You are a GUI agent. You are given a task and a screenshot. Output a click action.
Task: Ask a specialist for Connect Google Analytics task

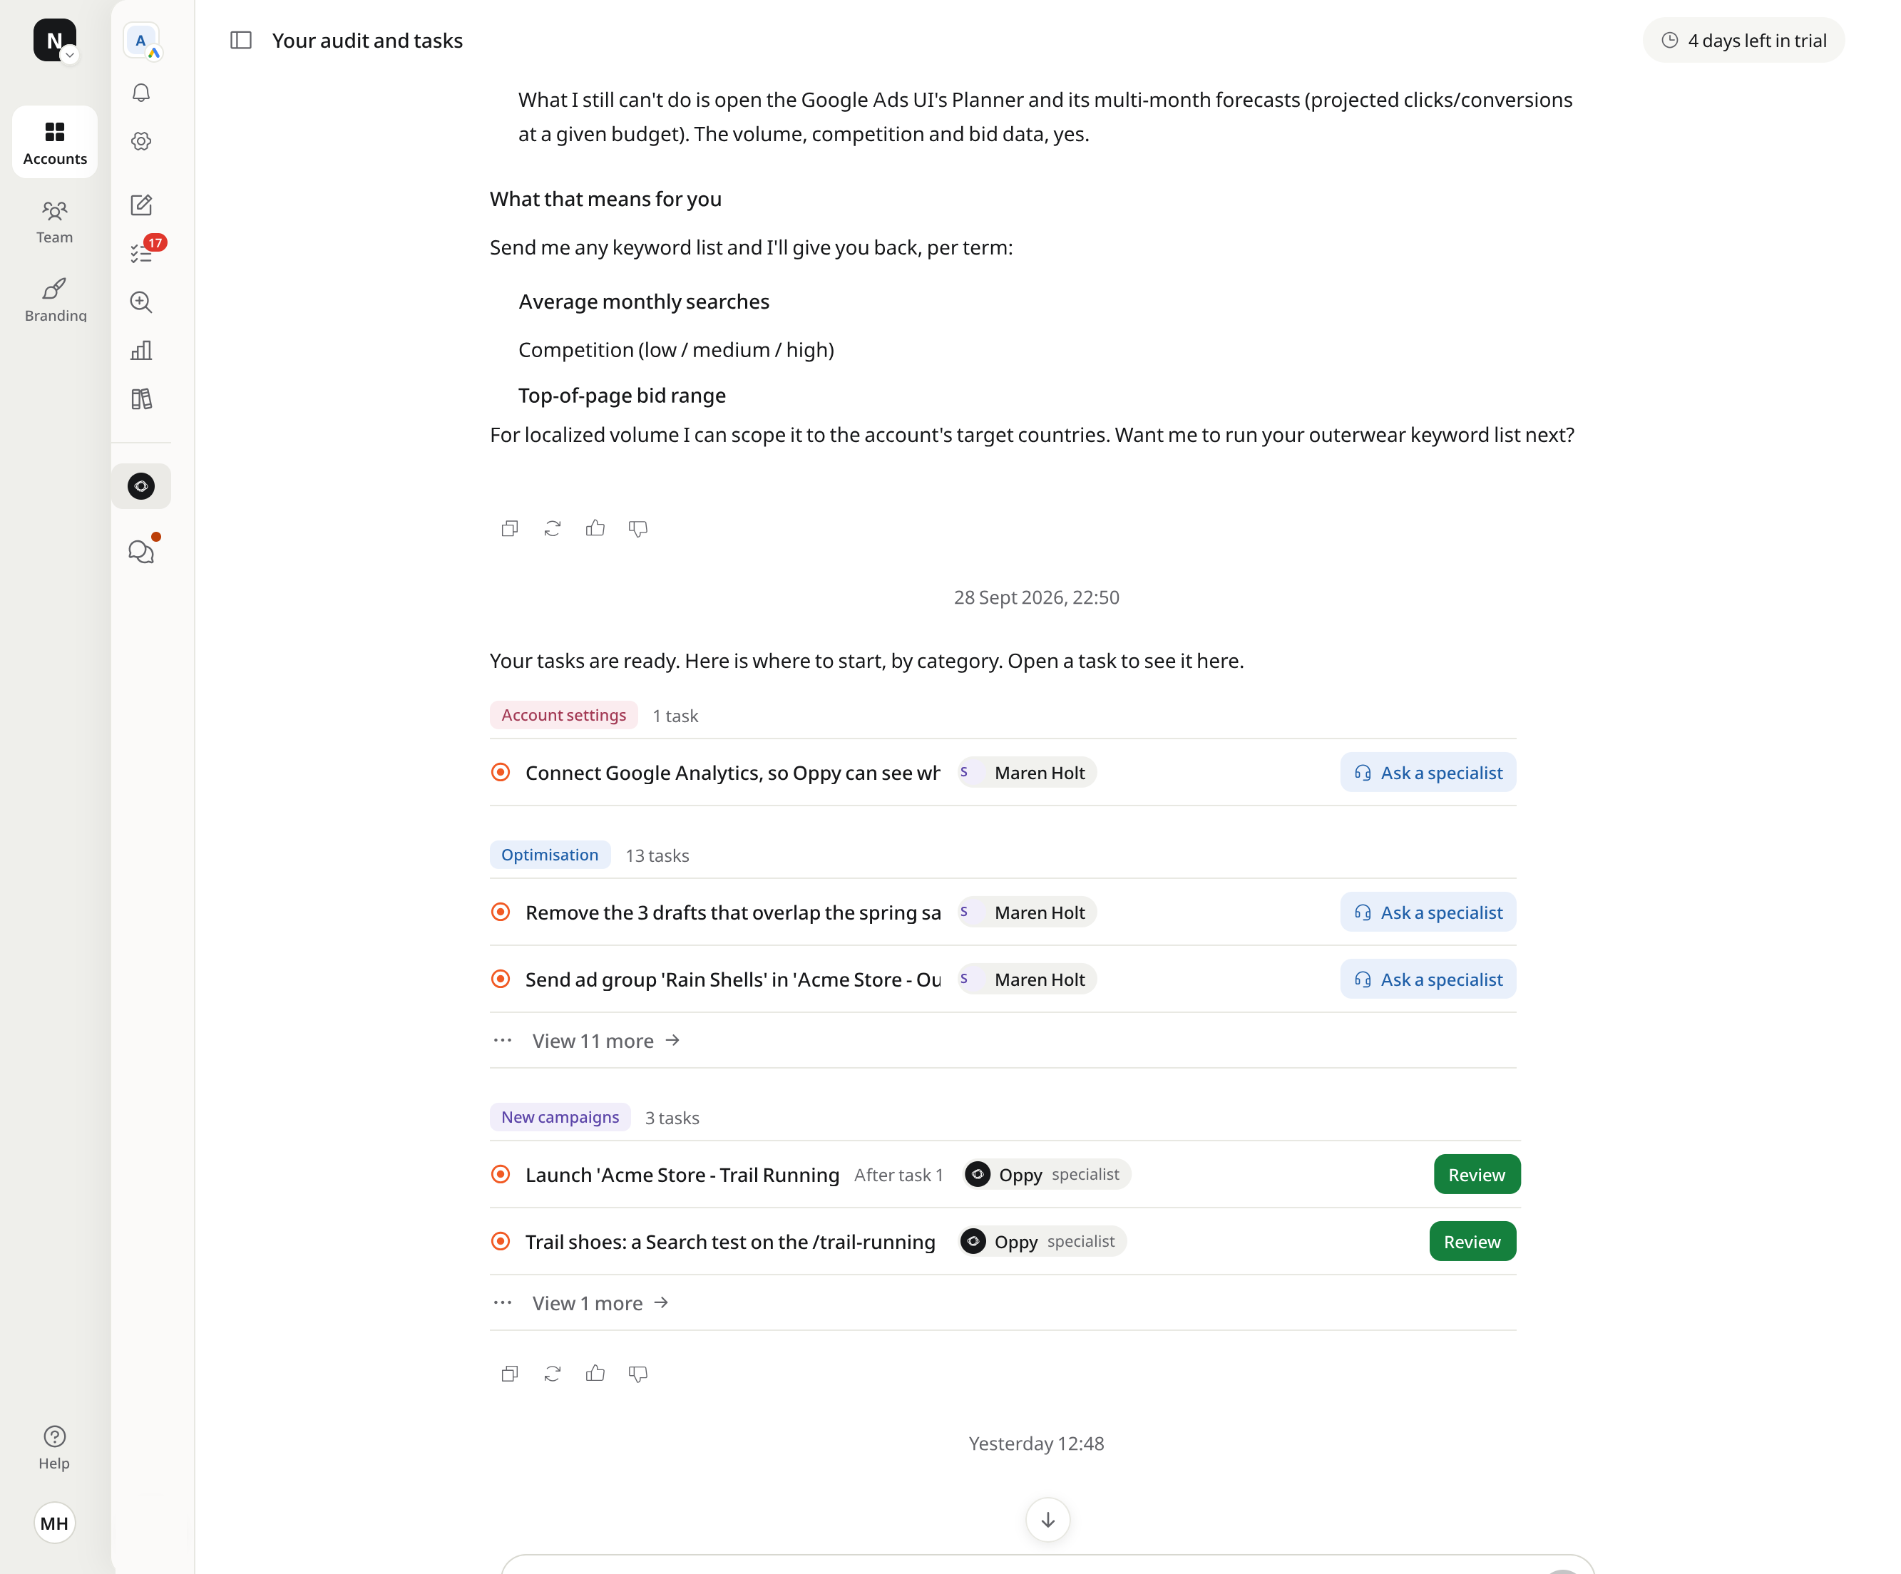tap(1428, 772)
